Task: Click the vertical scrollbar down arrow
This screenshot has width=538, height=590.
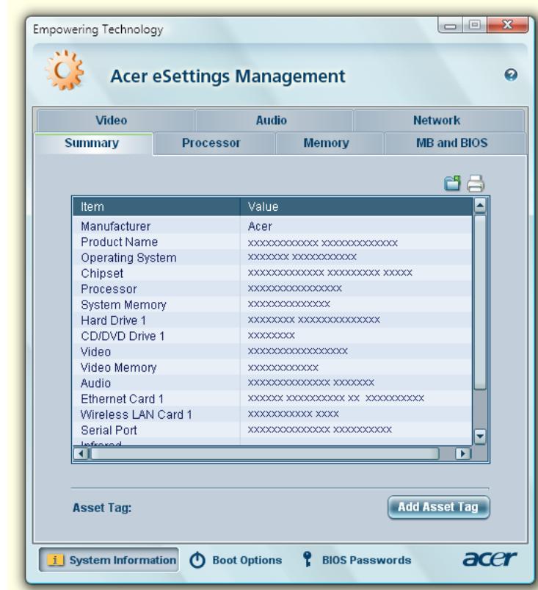Action: pyautogui.click(x=480, y=436)
